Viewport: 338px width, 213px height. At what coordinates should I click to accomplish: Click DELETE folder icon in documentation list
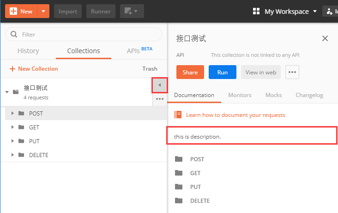point(179,201)
